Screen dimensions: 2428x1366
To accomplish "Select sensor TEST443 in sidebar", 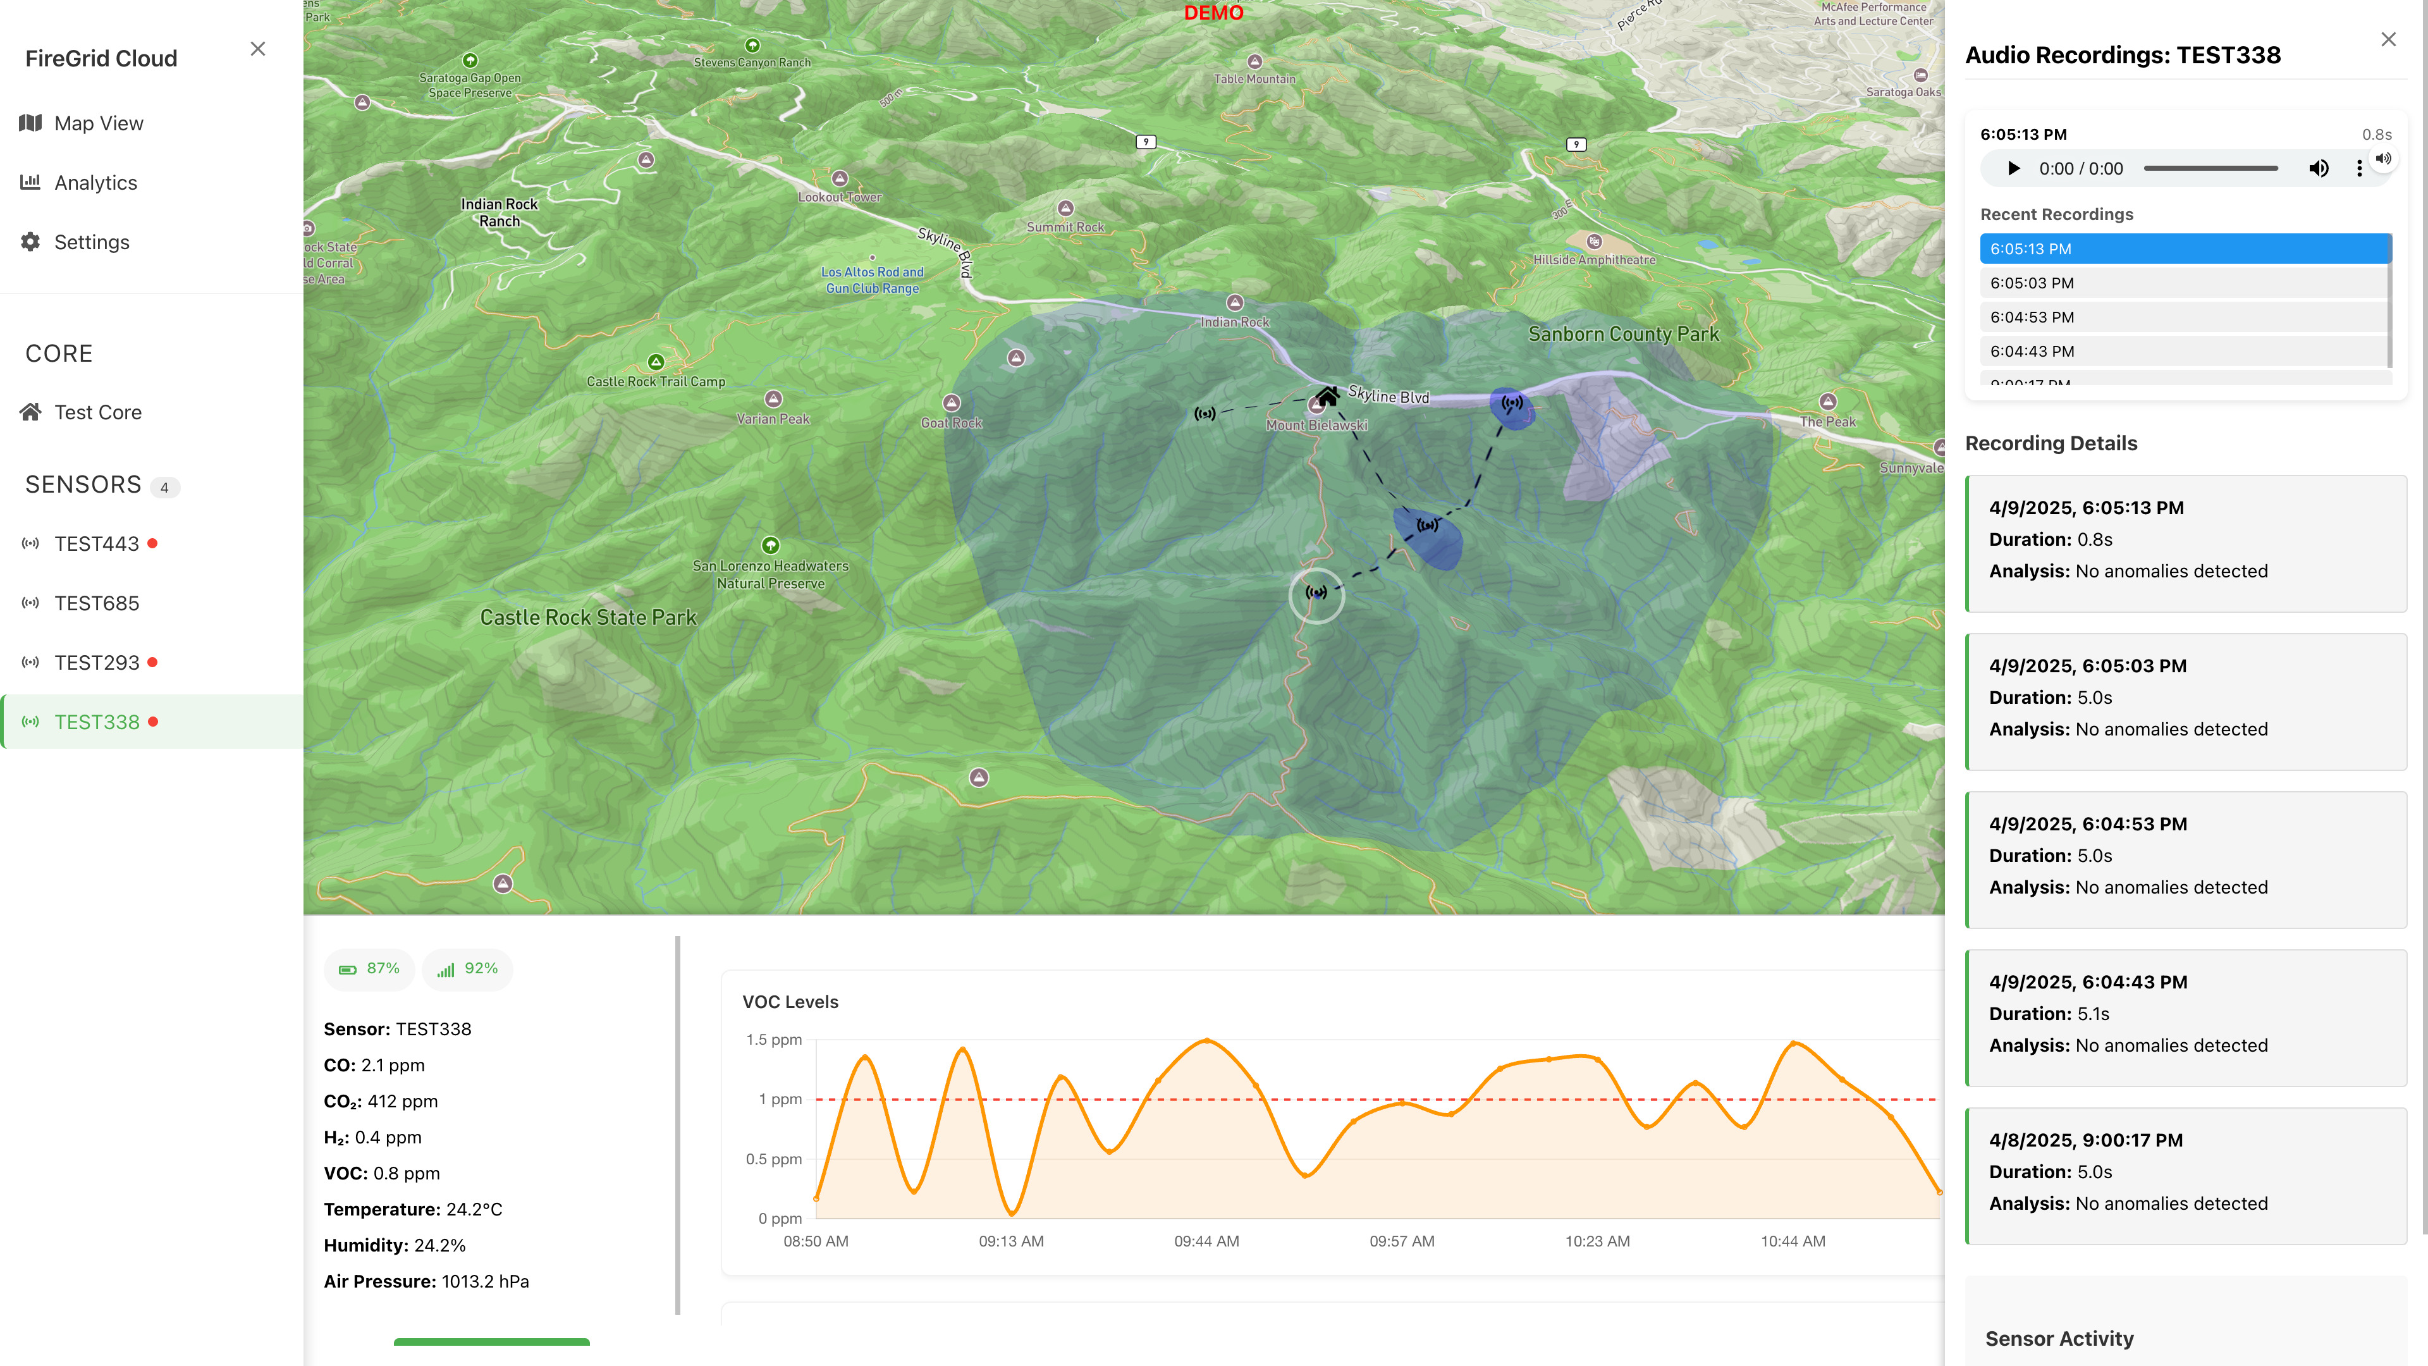I will pos(96,544).
